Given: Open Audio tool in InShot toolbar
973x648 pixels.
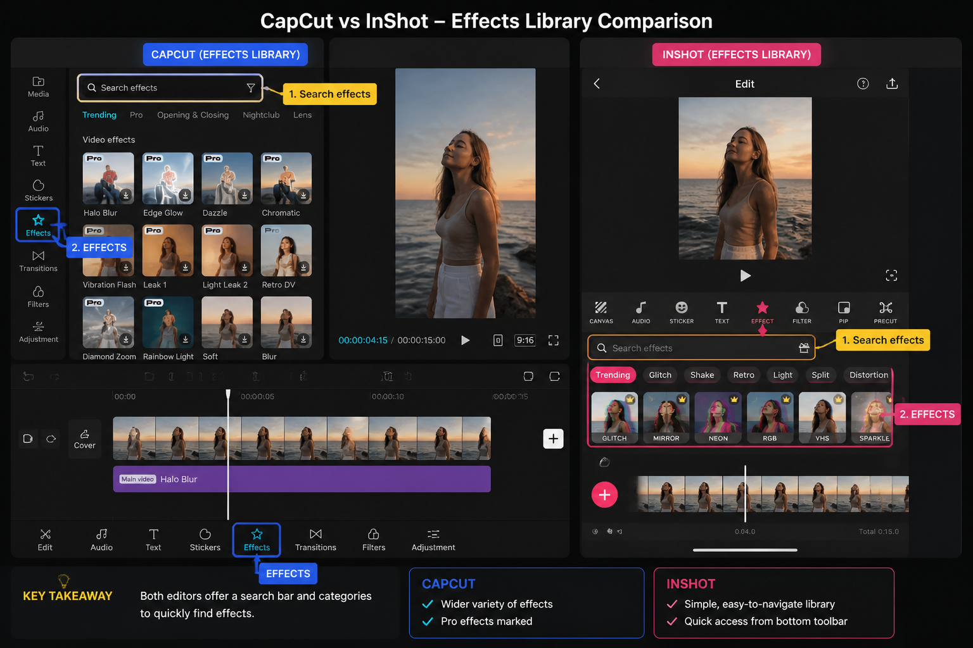Looking at the screenshot, I should (641, 313).
